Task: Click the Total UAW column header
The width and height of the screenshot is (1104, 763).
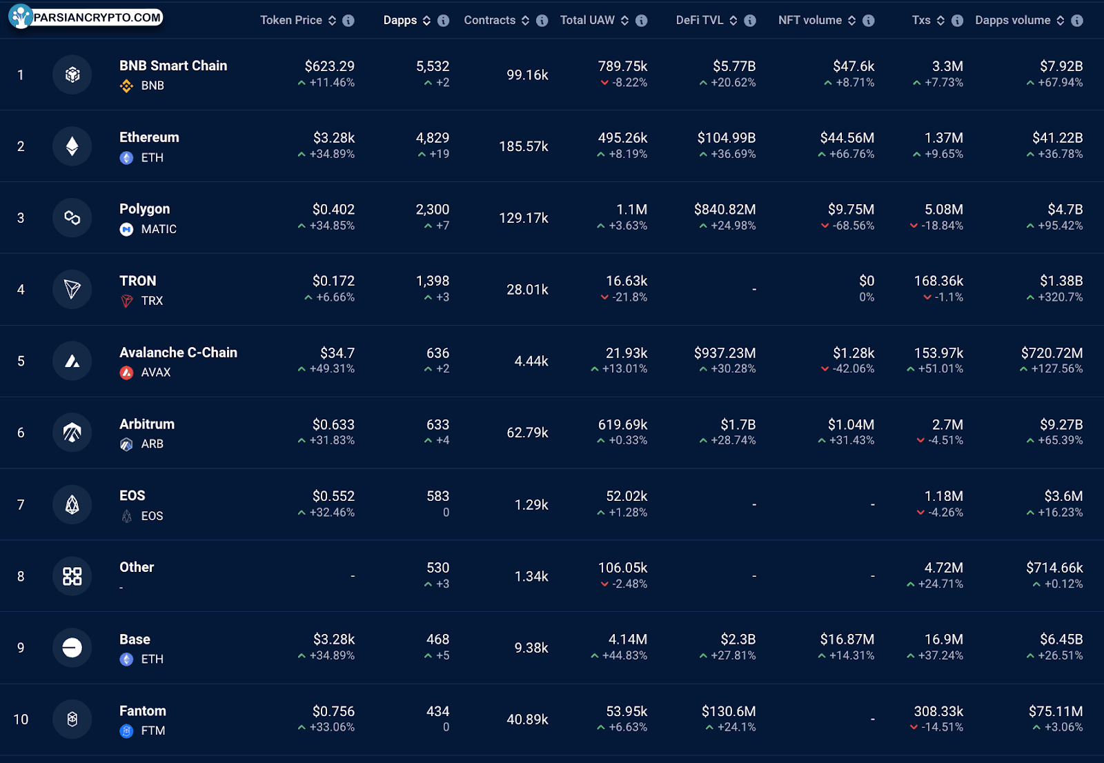Action: pyautogui.click(x=587, y=20)
